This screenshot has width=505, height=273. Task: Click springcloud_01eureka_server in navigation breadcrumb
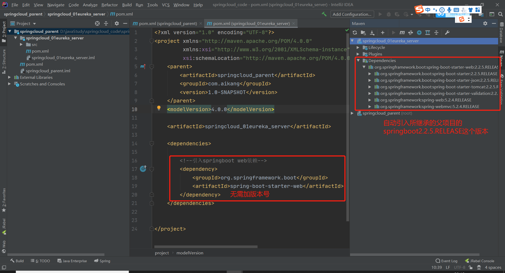pyautogui.click(x=76, y=14)
